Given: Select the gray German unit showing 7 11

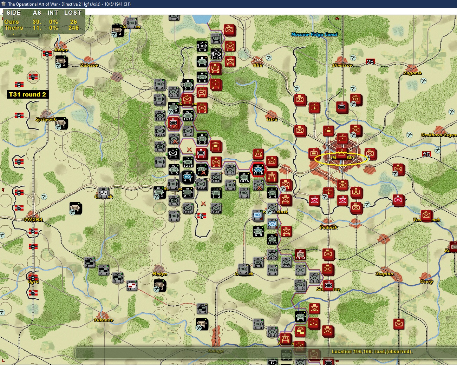Looking at the screenshot, I should point(286,262).
